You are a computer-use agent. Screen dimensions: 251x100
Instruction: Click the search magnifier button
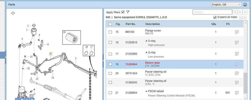pos(235,12)
